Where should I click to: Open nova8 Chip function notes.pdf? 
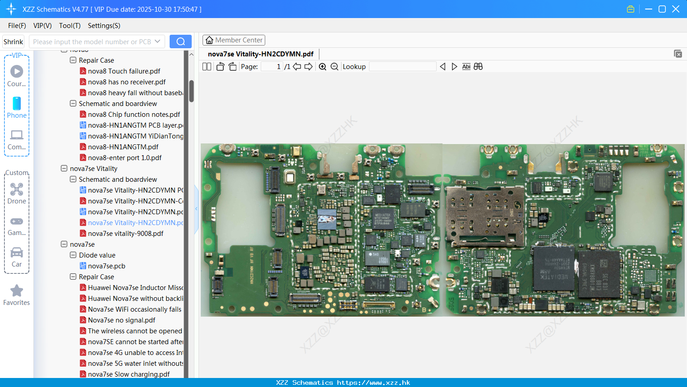134,114
